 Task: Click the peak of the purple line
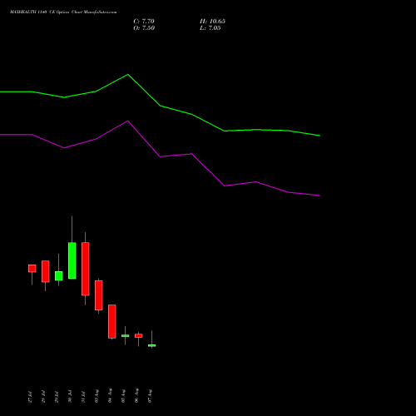(x=128, y=121)
